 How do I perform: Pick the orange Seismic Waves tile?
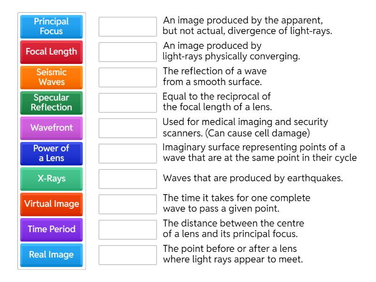(52, 78)
